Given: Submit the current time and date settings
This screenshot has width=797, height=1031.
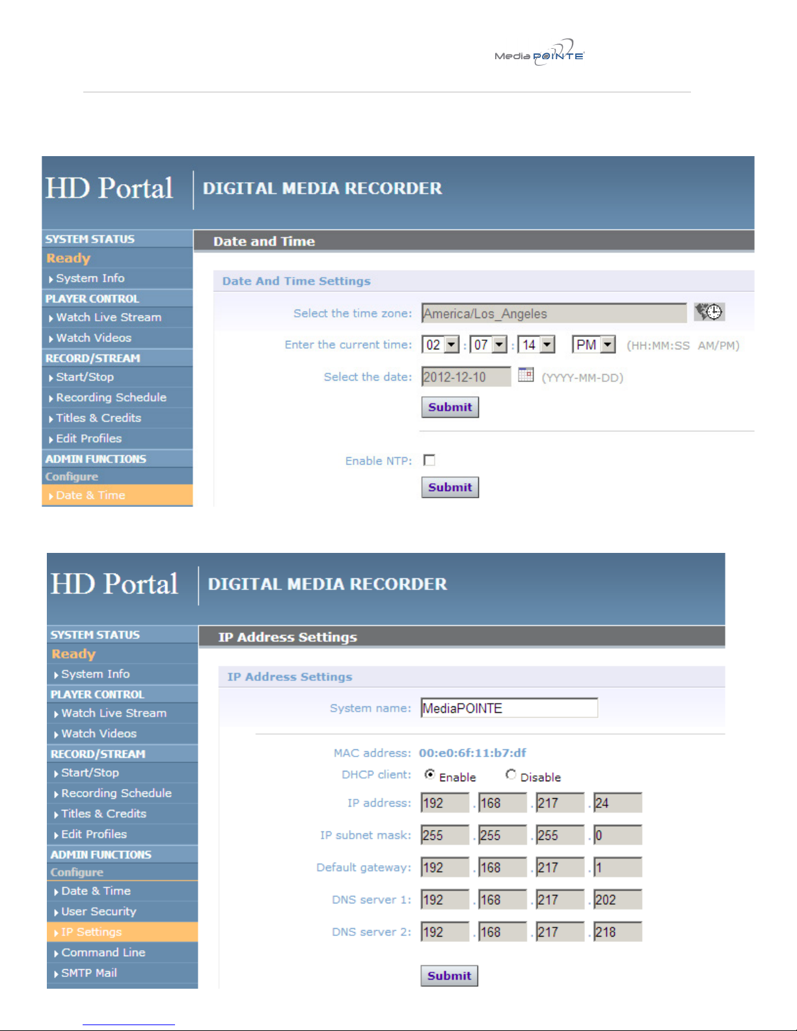Looking at the screenshot, I should pos(450,407).
